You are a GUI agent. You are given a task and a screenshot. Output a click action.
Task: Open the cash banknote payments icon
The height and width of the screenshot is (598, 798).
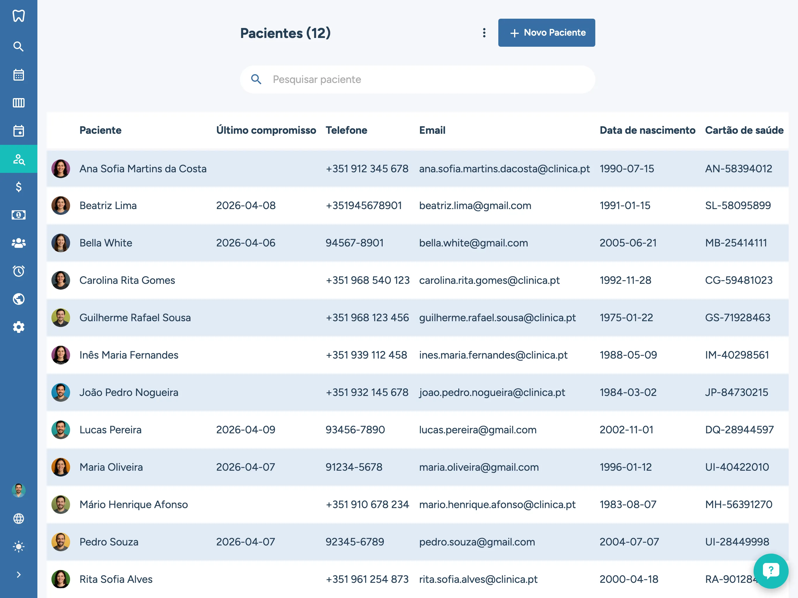pos(18,215)
